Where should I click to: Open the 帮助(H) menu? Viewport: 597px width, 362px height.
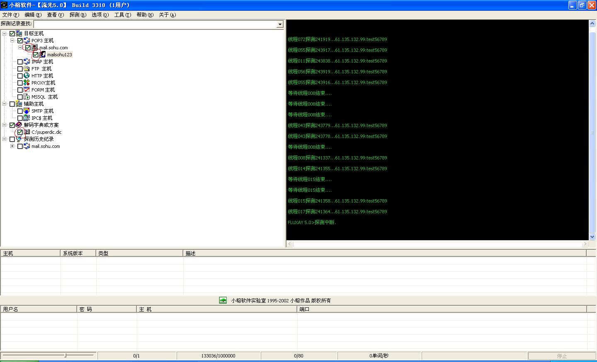click(x=145, y=15)
